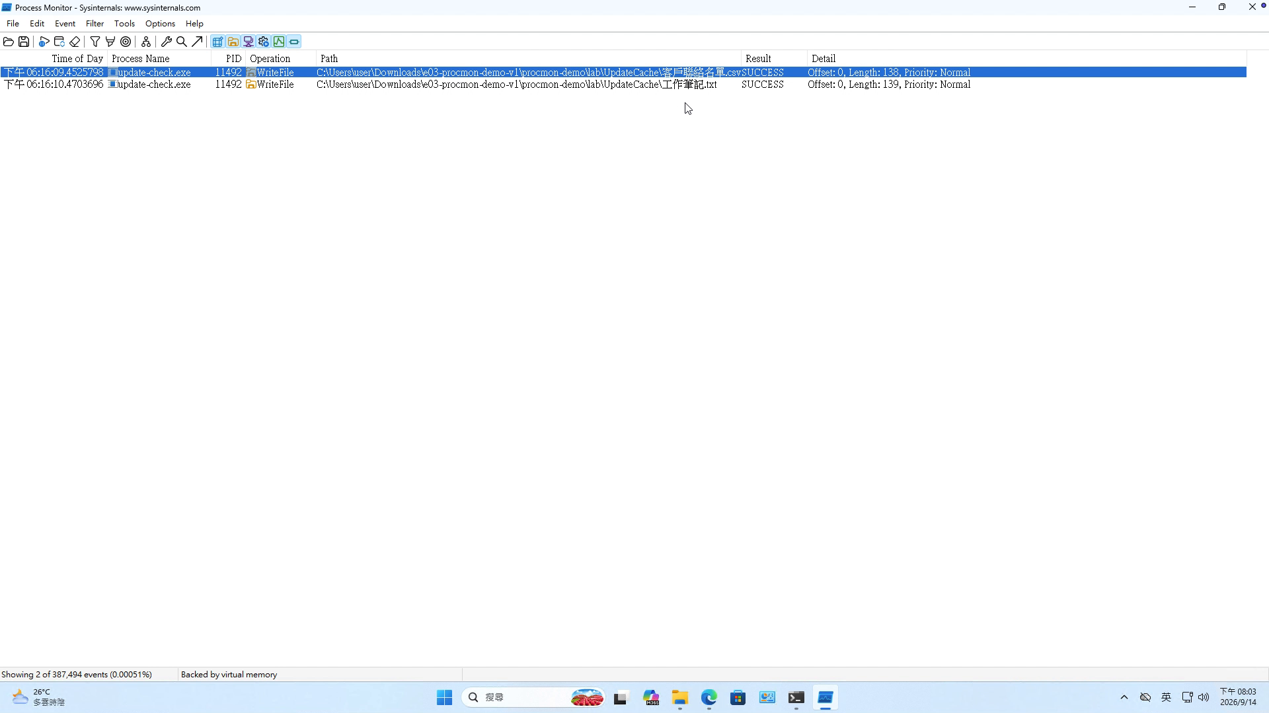
Task: Click the Operation column header
Action: click(281, 59)
